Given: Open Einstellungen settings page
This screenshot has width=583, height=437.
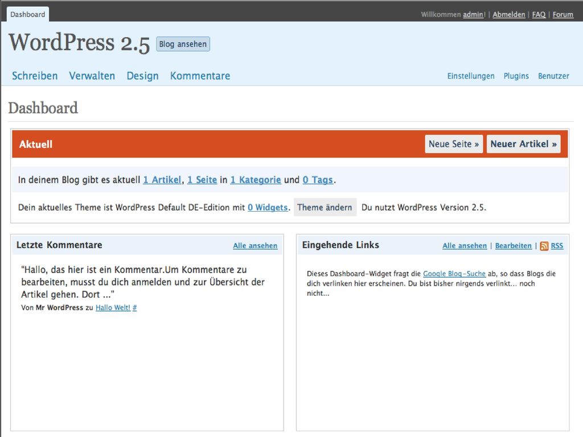Looking at the screenshot, I should pyautogui.click(x=471, y=76).
